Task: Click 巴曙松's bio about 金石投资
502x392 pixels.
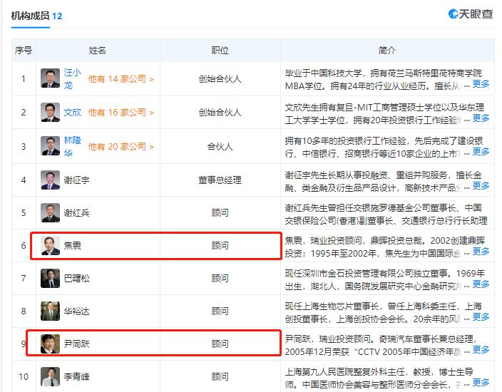Action: pyautogui.click(x=385, y=279)
